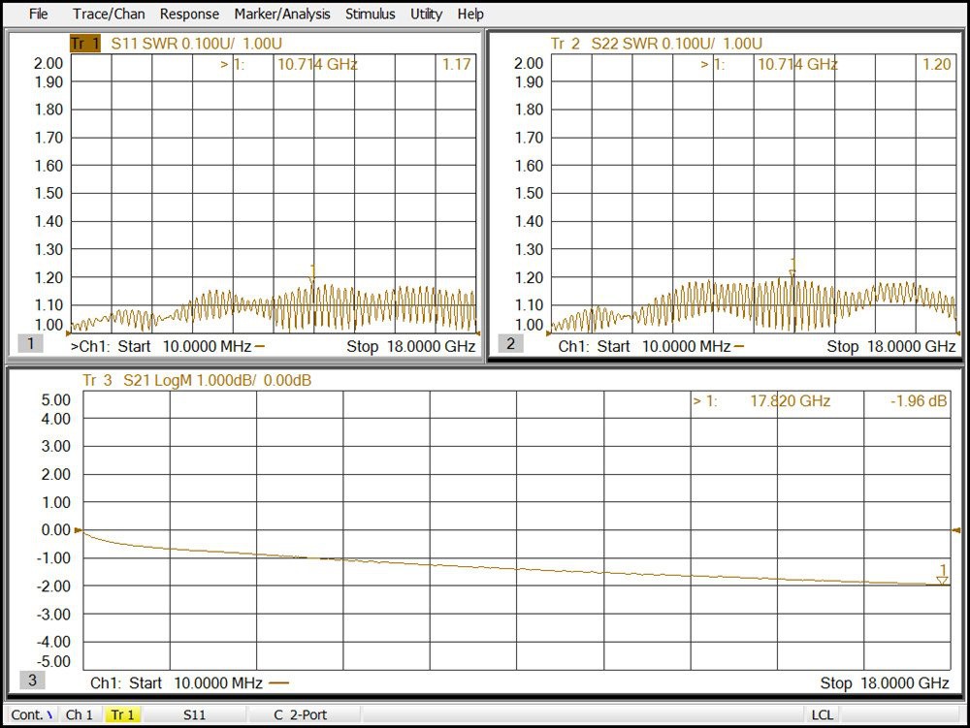Open the Trace/Chan menu

(x=109, y=14)
